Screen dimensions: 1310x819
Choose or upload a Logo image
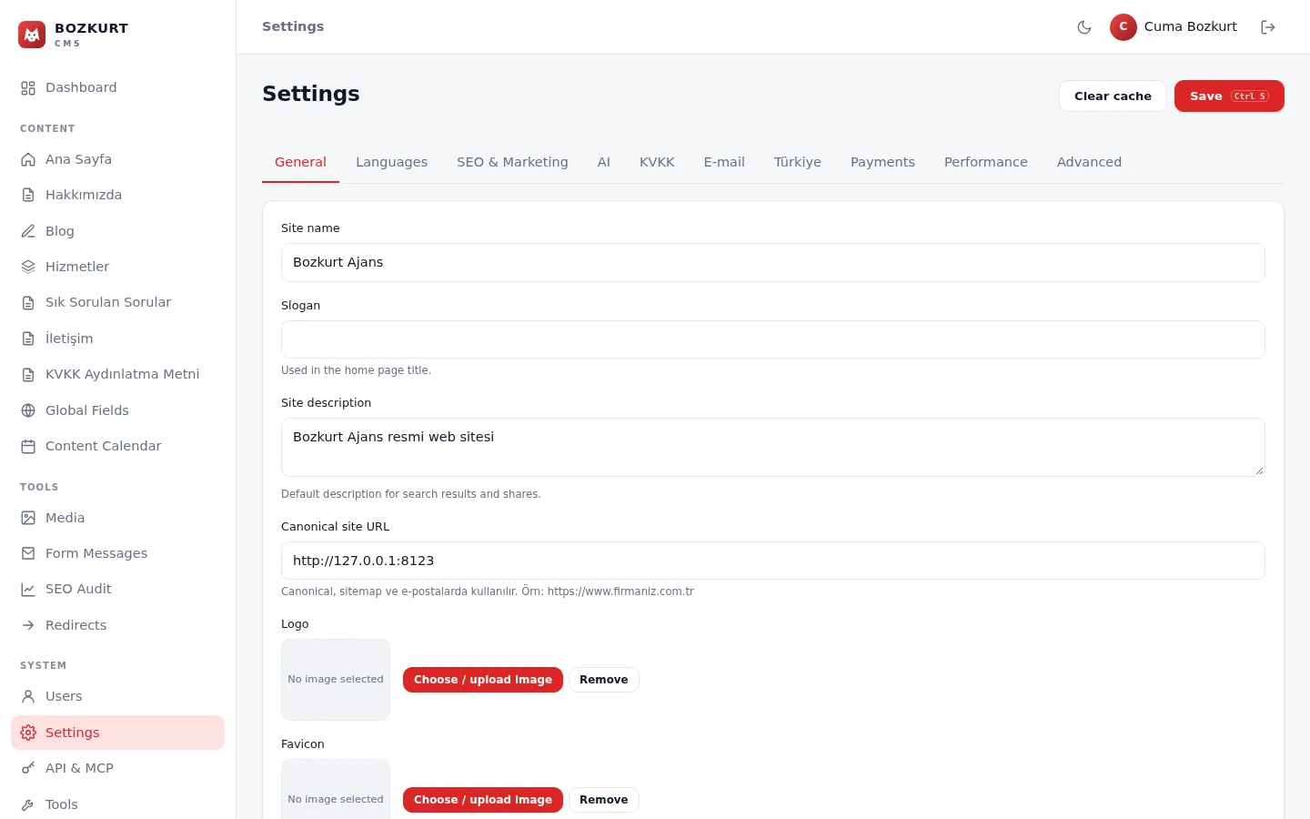483,680
